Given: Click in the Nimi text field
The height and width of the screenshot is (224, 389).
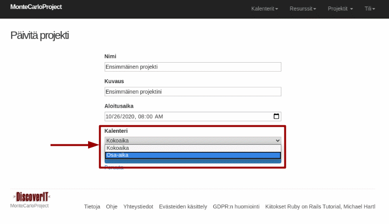Looking at the screenshot, I should coord(193,67).
